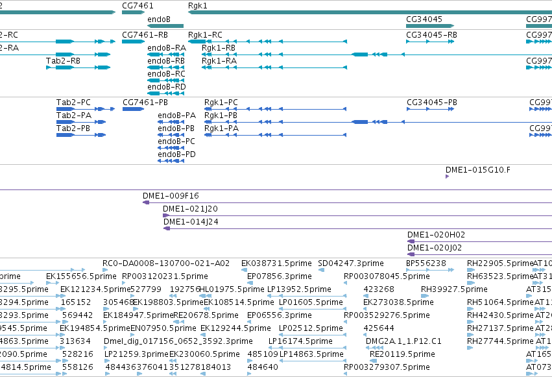Select the Rgk1 gene label

coord(197,6)
